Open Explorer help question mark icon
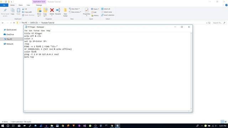Image resolution: width=228 pixels, height=128 pixels. click(227, 5)
